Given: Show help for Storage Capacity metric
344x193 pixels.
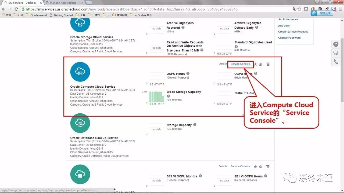Looking at the screenshot, I should click(195, 125).
